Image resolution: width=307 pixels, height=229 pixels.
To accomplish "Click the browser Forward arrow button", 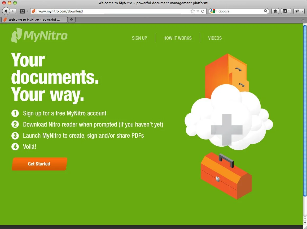I will pos(13,11).
